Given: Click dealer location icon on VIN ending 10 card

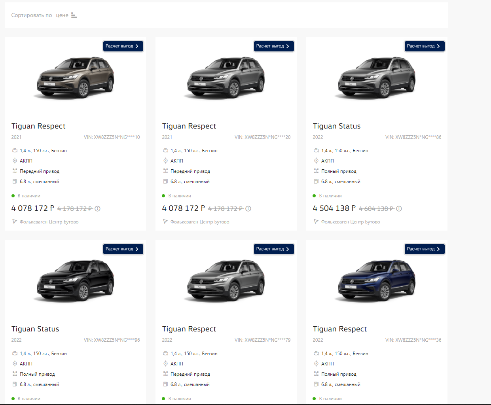Looking at the screenshot, I should (15, 221).
